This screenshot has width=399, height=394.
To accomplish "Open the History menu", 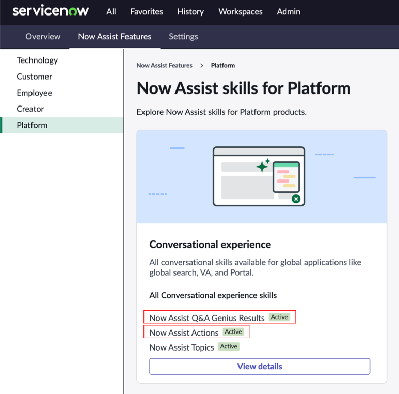I will [x=190, y=12].
